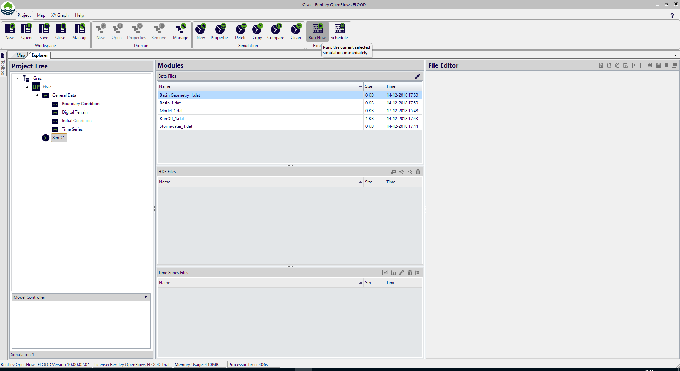Image resolution: width=680 pixels, height=371 pixels.
Task: Run the simulation now
Action: pos(317,32)
